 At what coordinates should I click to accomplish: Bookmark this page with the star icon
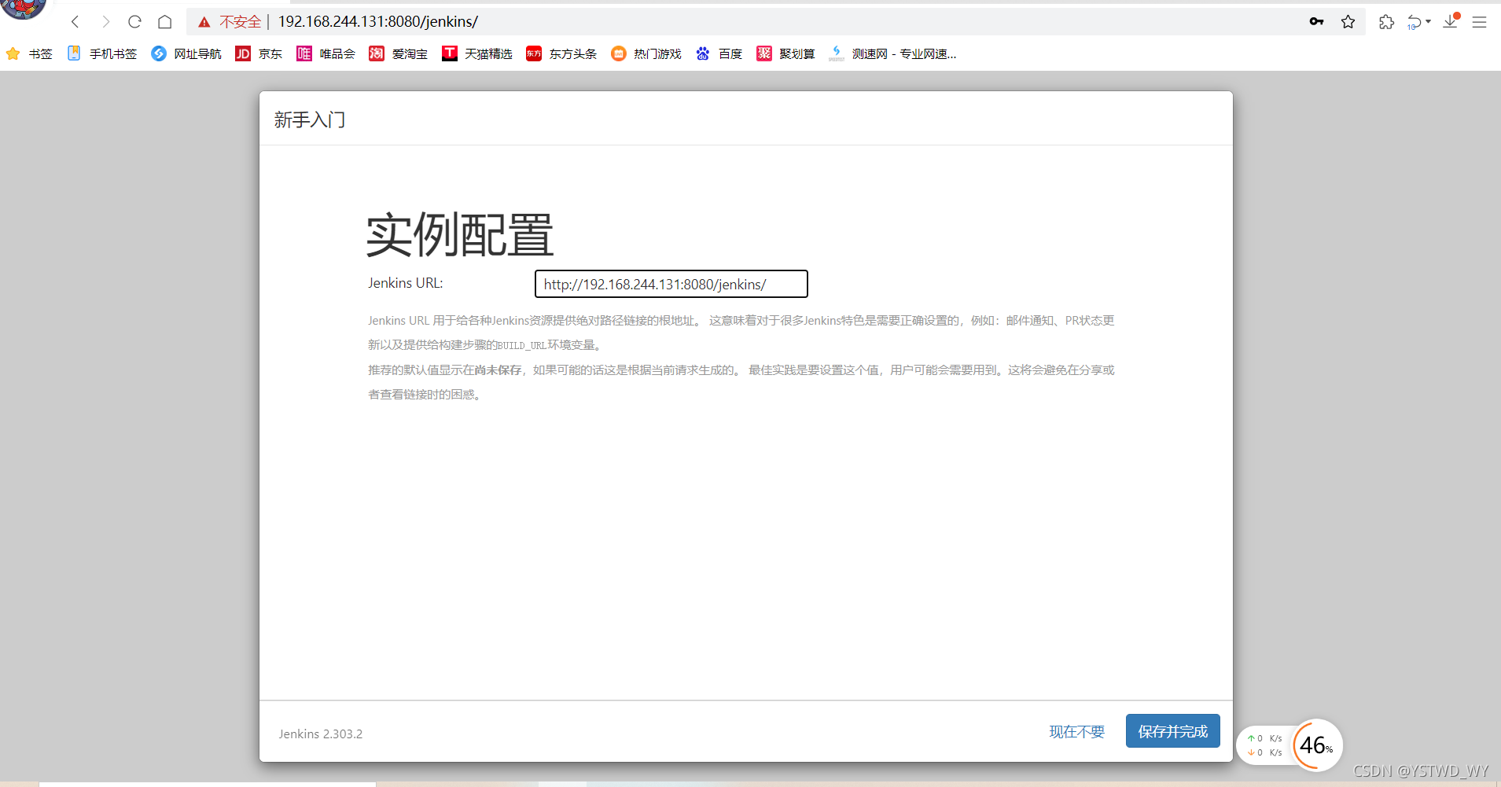[x=1349, y=21]
